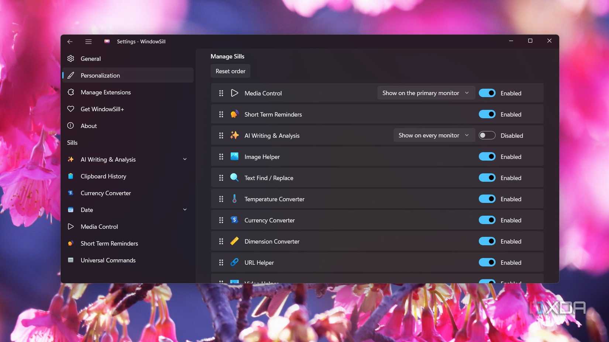609x342 pixels.
Task: Go back using the back arrow
Action: pos(70,42)
